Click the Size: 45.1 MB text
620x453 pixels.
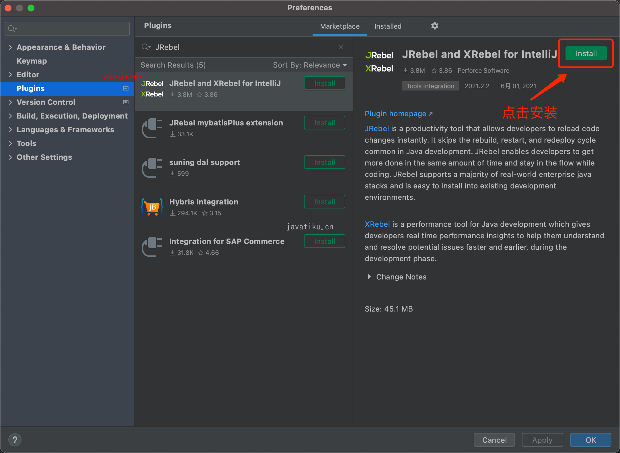tap(389, 309)
